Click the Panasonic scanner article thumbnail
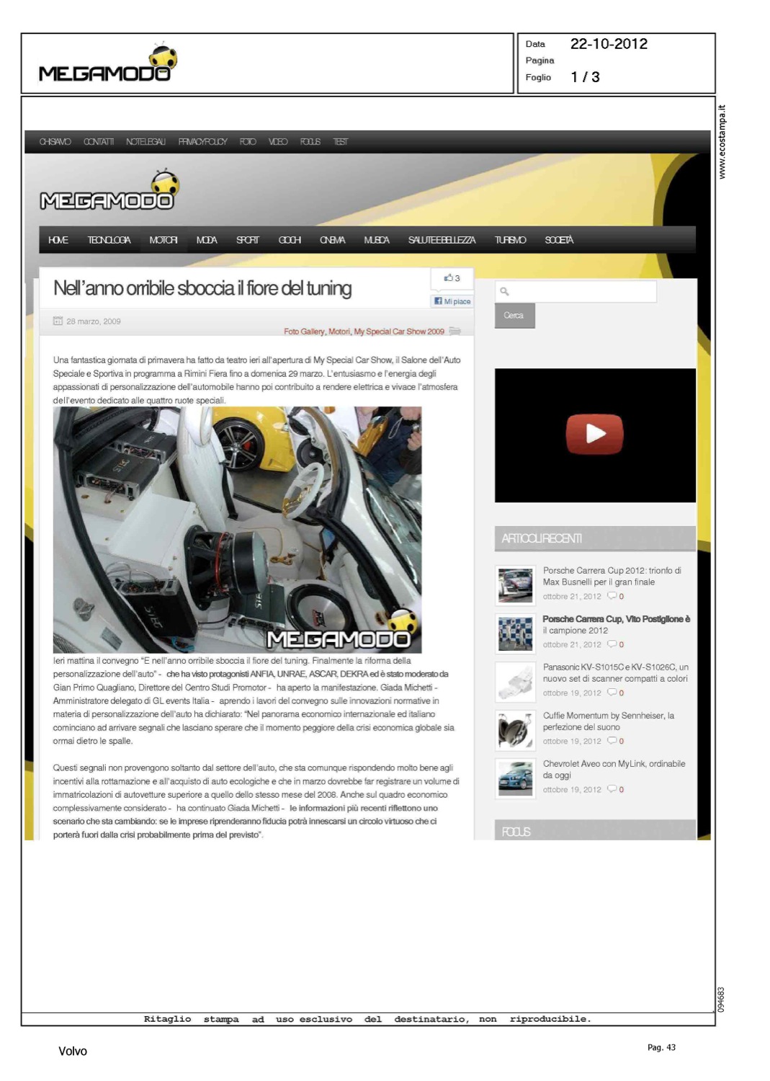The height and width of the screenshot is (1081, 770). 515,682
